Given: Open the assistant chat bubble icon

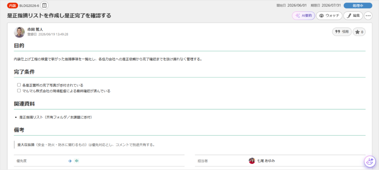Looking at the screenshot, I should pos(370,161).
